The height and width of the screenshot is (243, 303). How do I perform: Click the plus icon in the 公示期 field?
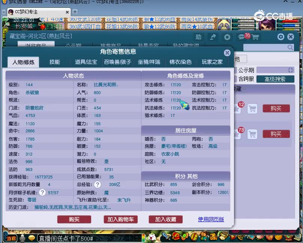pyautogui.click(x=291, y=70)
